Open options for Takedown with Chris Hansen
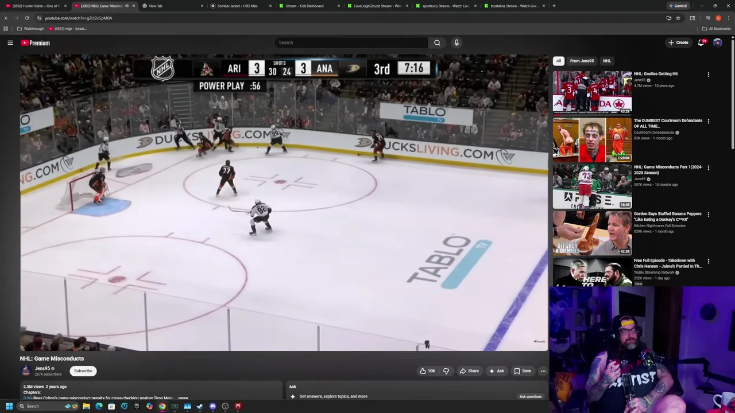This screenshot has width=735, height=413. 708,262
